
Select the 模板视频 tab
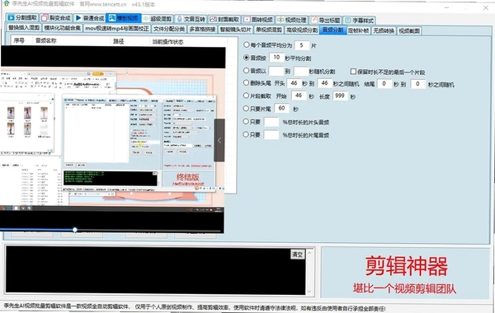pos(124,18)
